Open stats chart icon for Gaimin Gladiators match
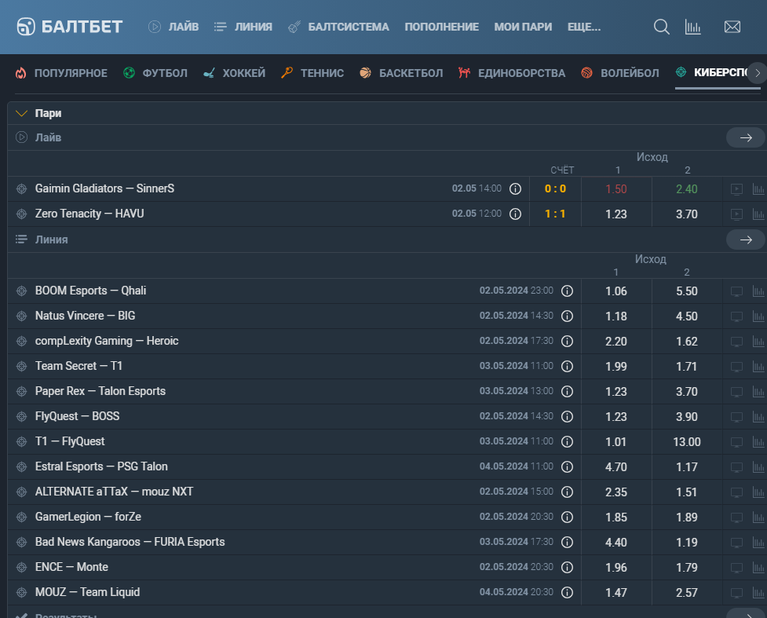Image resolution: width=767 pixels, height=618 pixels. 758,189
